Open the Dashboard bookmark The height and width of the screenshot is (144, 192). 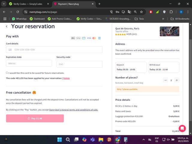pyautogui.click(x=37, y=19)
